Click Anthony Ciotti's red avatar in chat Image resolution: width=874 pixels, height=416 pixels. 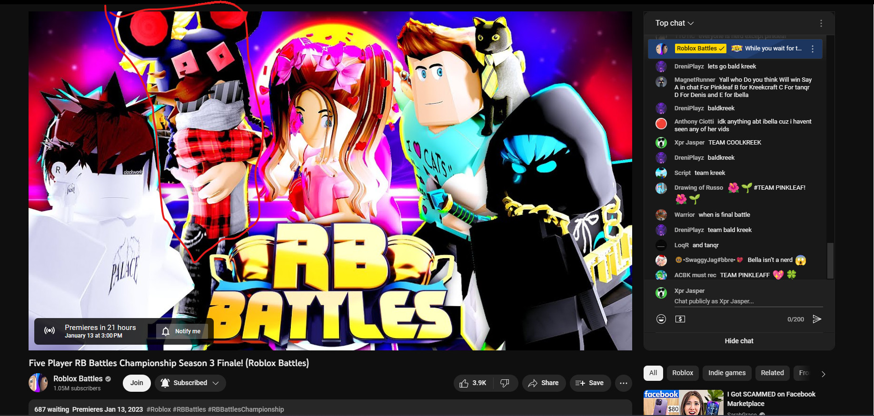[661, 124]
